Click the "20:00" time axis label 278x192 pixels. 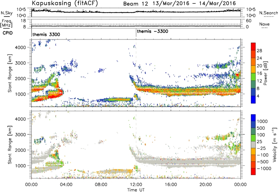(206, 185)
